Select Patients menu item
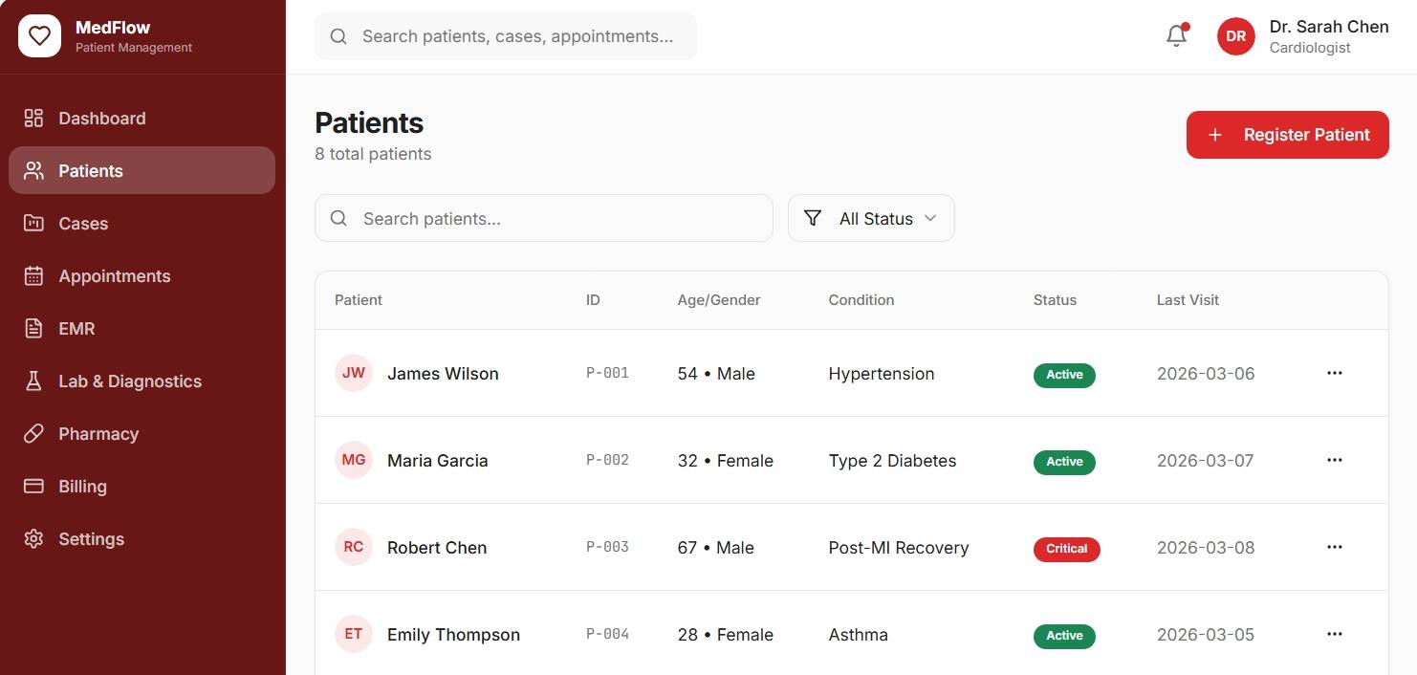The image size is (1417, 675). tap(142, 170)
